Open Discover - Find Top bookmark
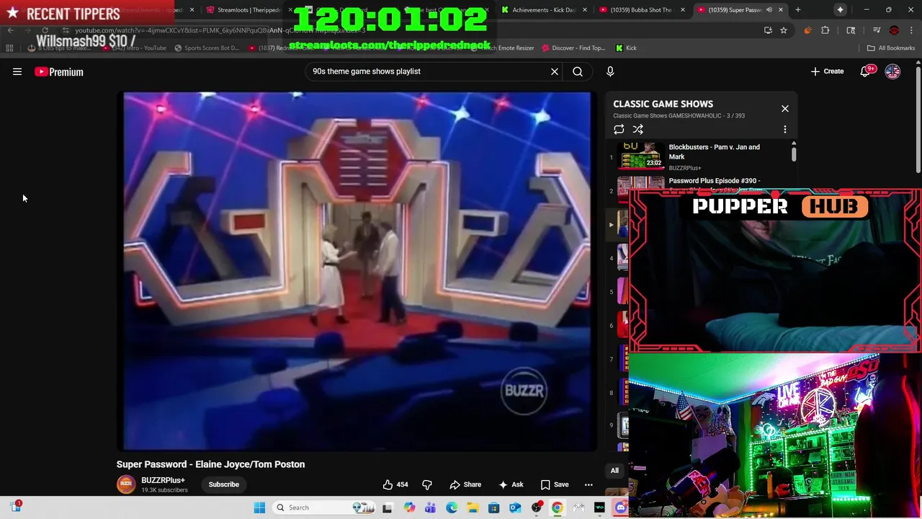922x519 pixels. [x=573, y=48]
